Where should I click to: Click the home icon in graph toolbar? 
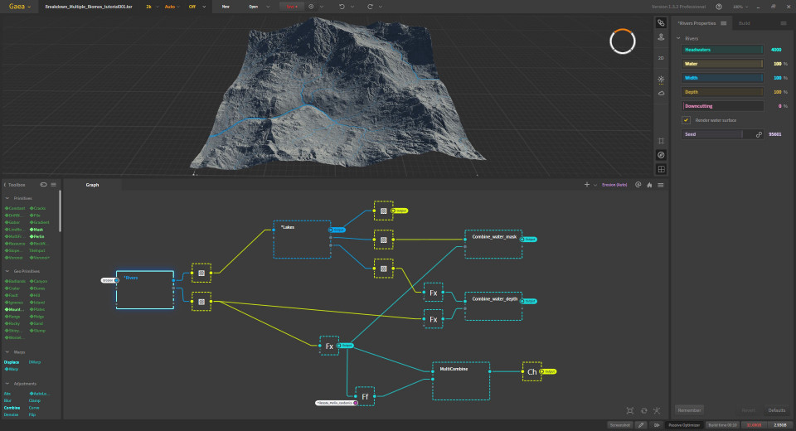click(649, 185)
